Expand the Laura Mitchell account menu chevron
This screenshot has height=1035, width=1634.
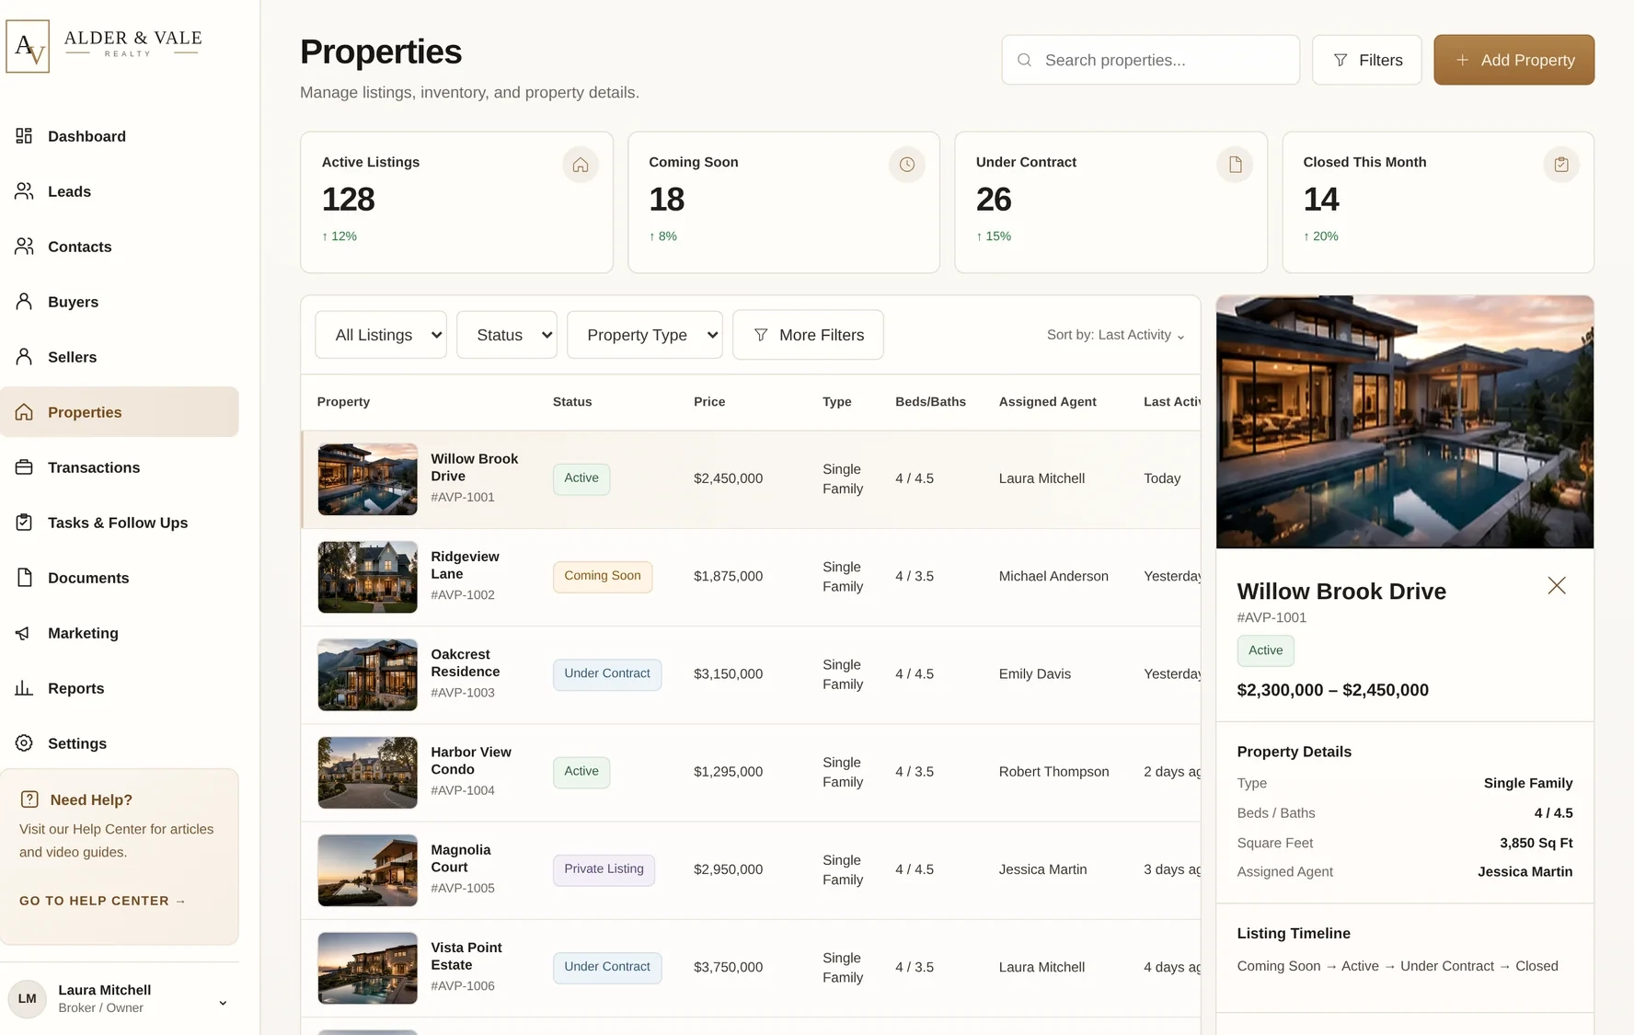point(223,1003)
